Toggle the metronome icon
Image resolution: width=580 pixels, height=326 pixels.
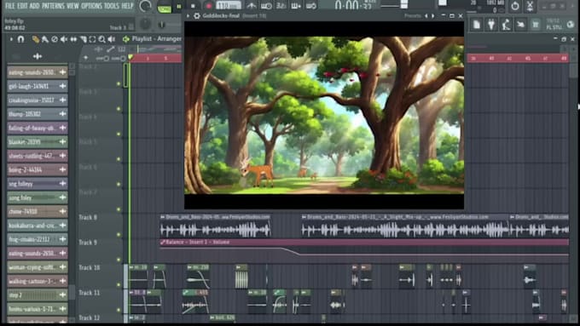coord(252,6)
